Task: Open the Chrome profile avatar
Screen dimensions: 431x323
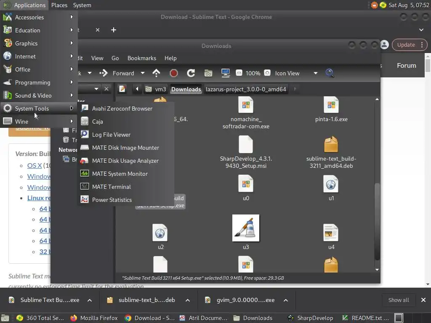Action: point(385,45)
